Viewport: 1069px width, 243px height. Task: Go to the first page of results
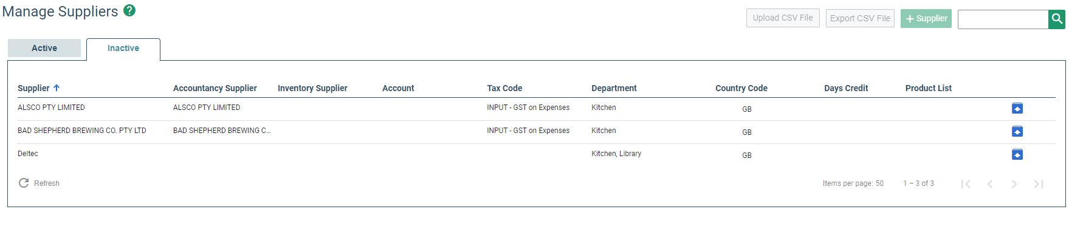tap(966, 183)
